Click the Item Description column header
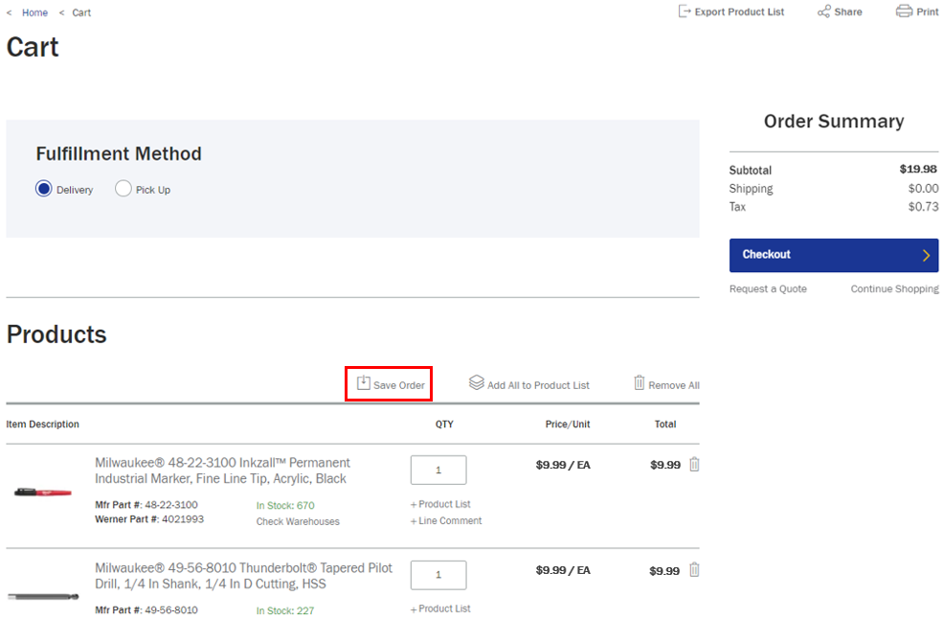 click(43, 424)
